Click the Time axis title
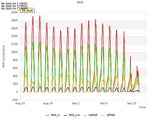The height and width of the screenshot is (120, 161). click(x=142, y=107)
